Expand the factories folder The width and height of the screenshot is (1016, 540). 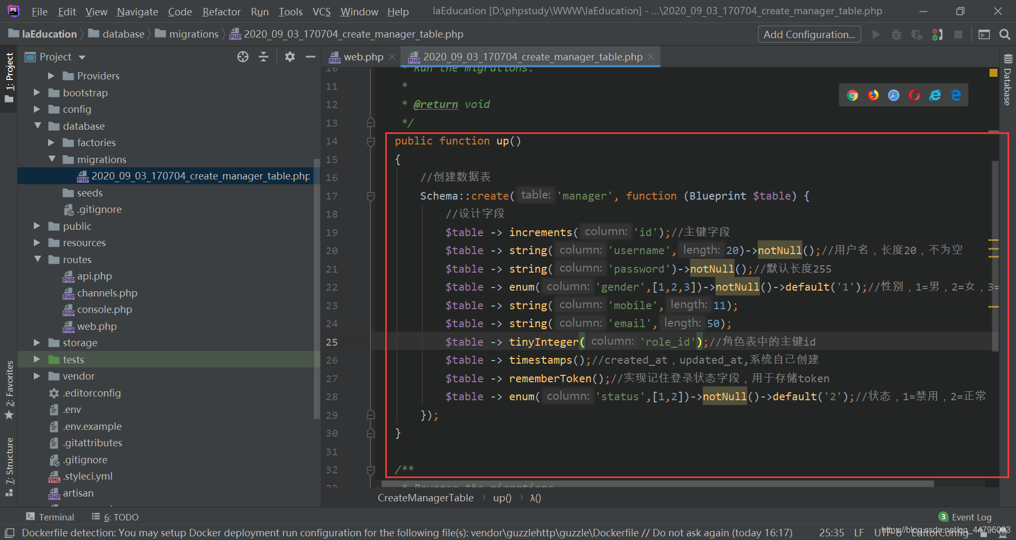click(x=51, y=142)
